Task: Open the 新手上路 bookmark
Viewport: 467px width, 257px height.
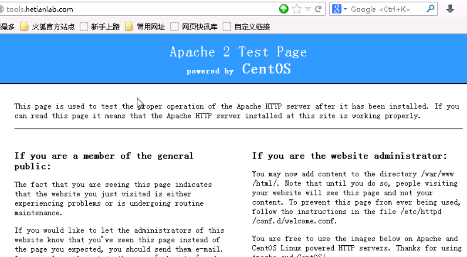Action: click(100, 27)
